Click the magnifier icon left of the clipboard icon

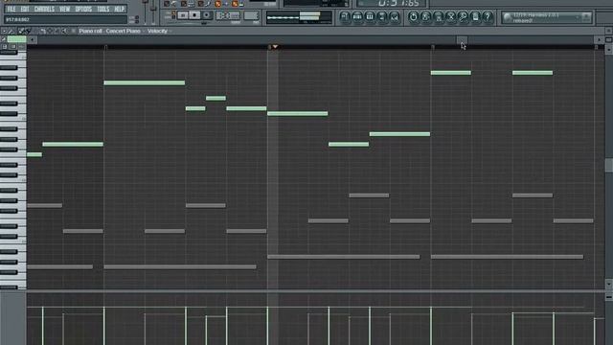(x=463, y=16)
